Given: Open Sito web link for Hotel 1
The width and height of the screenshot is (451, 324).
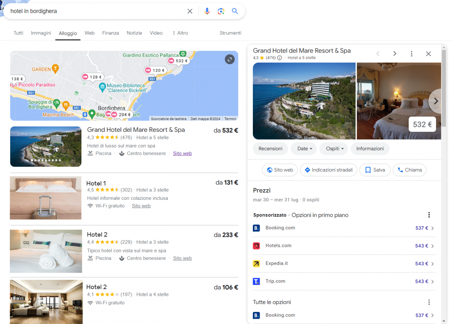Looking at the screenshot, I should click(141, 206).
